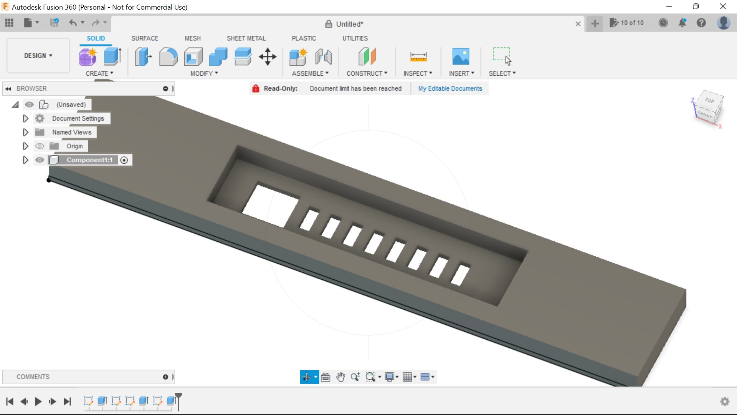Open the Joint tool
737x415 pixels.
coord(323,57)
